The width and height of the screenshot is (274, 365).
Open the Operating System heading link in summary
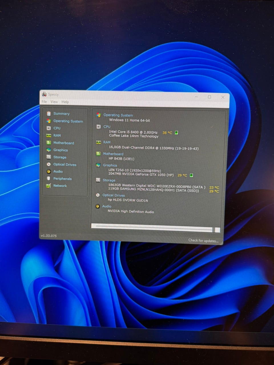tap(118, 115)
